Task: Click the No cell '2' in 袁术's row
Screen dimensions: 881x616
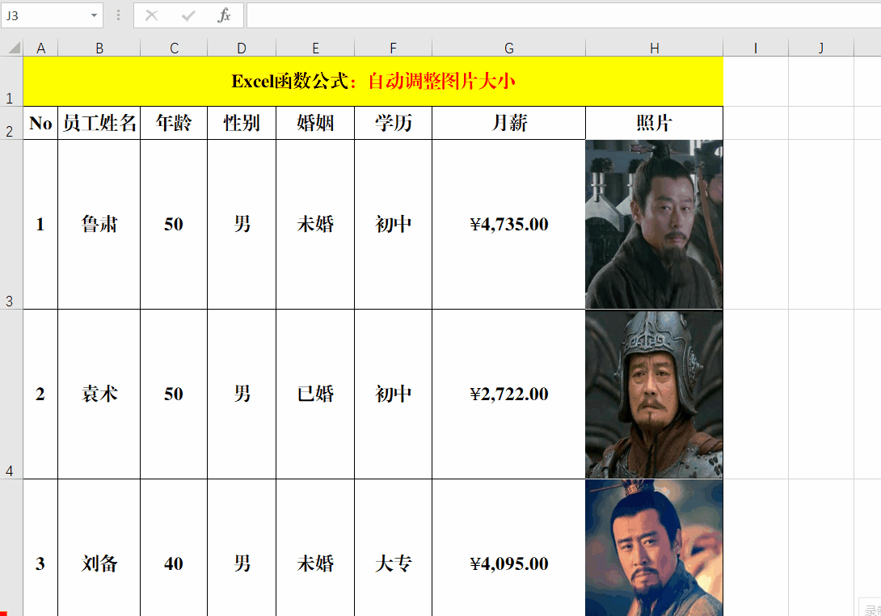Action: [x=40, y=394]
